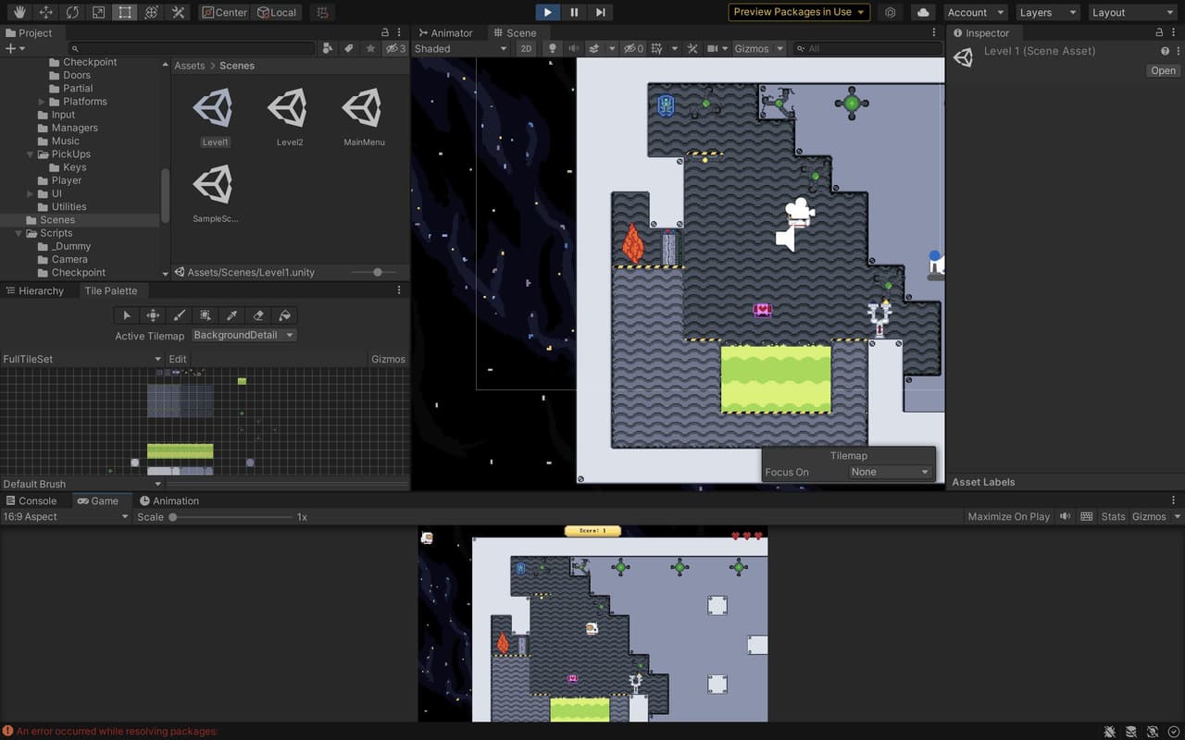Advance one frame with the Step button

601,12
